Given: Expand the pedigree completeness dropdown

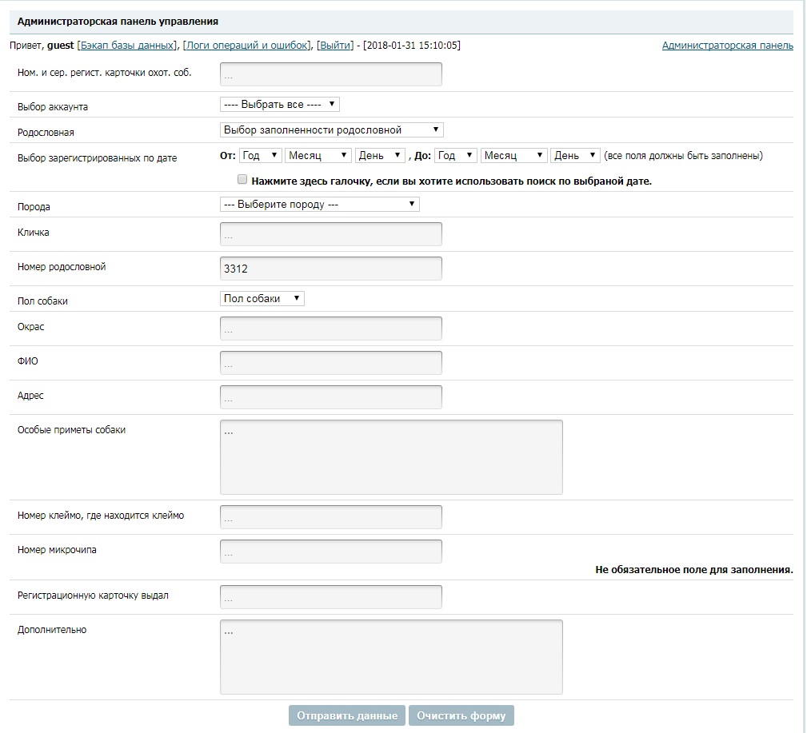Looking at the screenshot, I should (331, 129).
